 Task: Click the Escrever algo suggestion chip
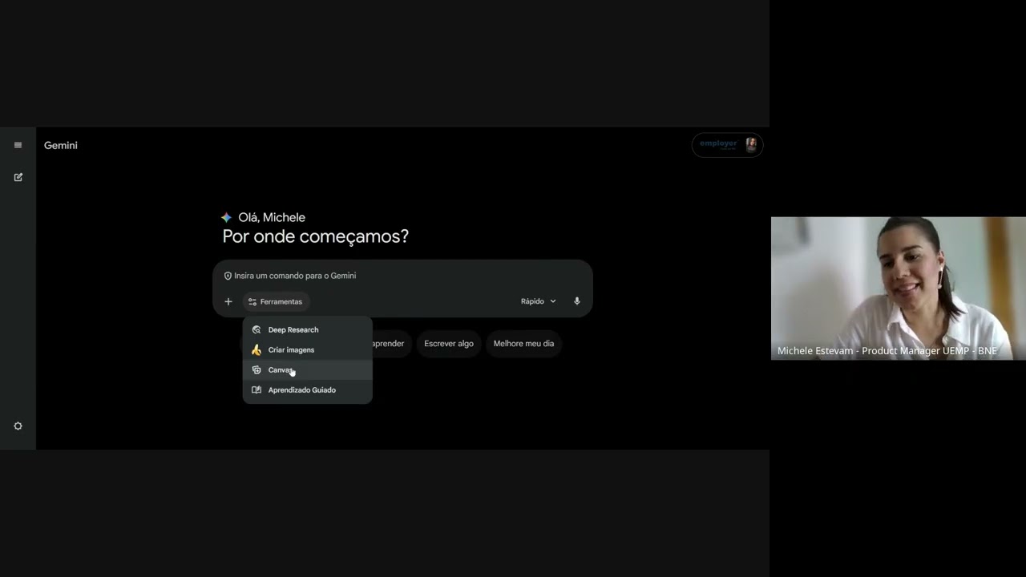pos(449,344)
